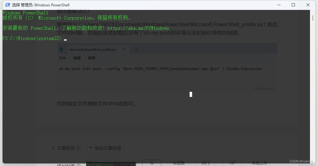The image size is (318, 166).
Task: Select the VIP cover option
Action: 232,163
